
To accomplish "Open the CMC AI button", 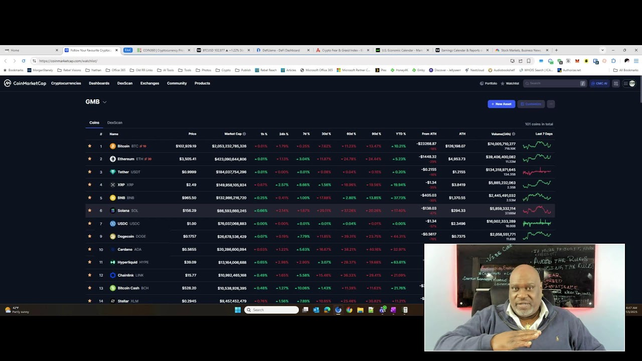I will pos(599,83).
